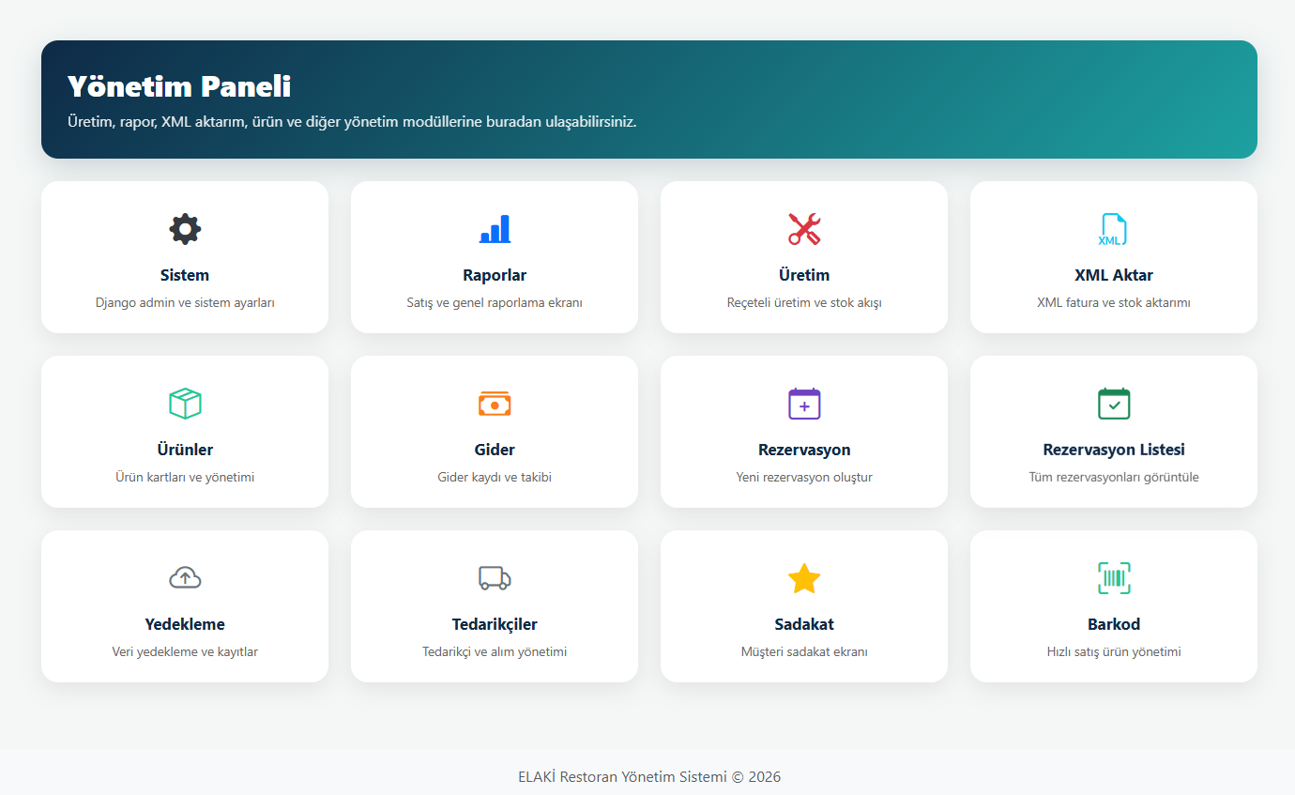
Task: Select 'Reçeteli üretim ve stok akışı' text
Action: pyautogui.click(x=804, y=302)
